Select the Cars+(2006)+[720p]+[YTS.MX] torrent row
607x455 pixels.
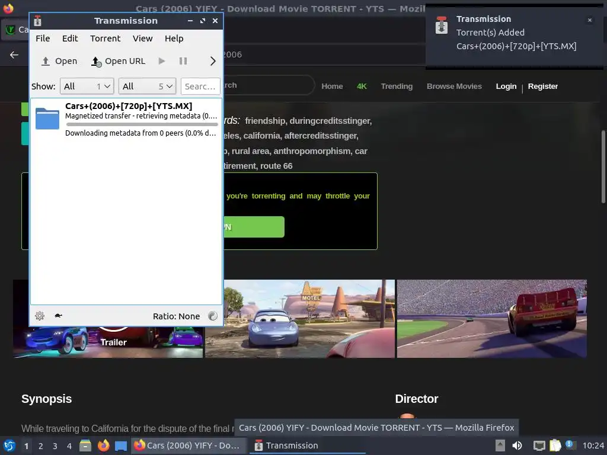pyautogui.click(x=126, y=119)
